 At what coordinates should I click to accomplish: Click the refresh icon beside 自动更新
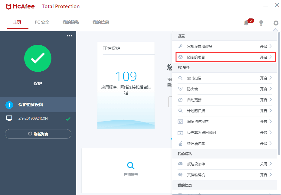pos(181,100)
